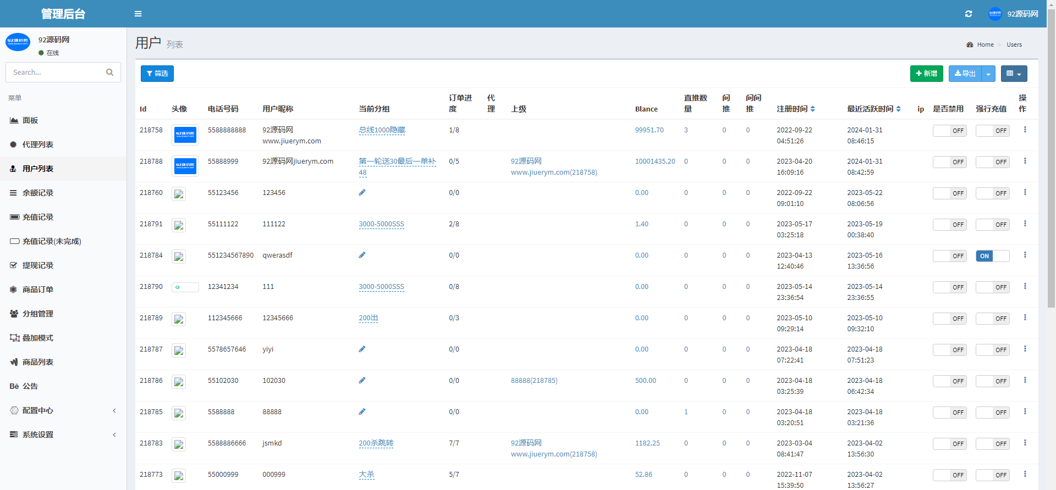Click the 导出 export button
The height and width of the screenshot is (490, 1056).
[965, 74]
